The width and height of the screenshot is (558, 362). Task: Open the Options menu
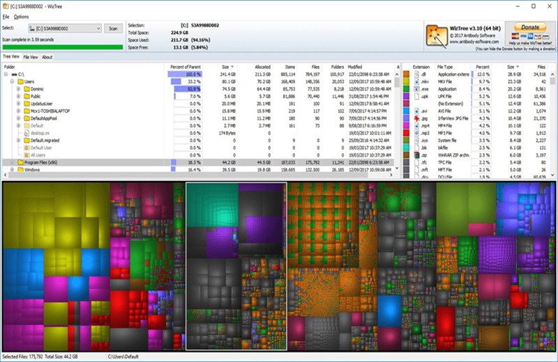(x=22, y=17)
